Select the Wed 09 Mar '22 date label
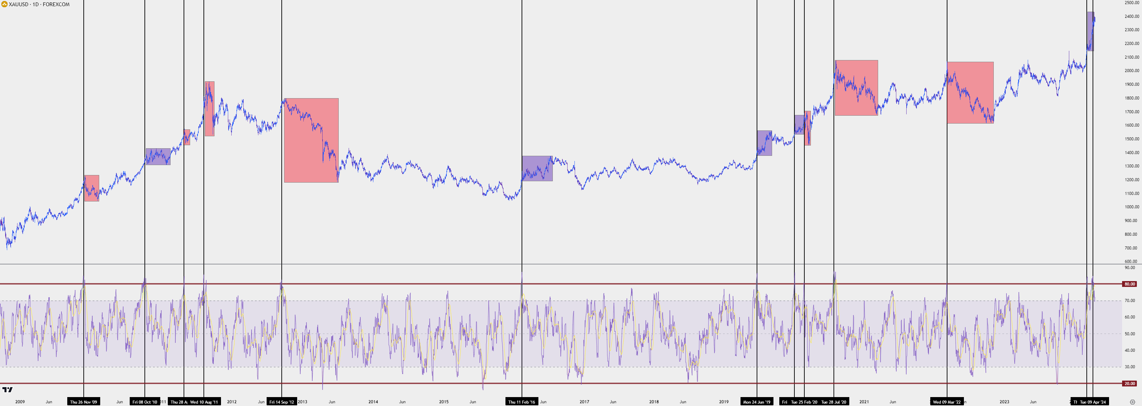The height and width of the screenshot is (406, 1142). 947,402
